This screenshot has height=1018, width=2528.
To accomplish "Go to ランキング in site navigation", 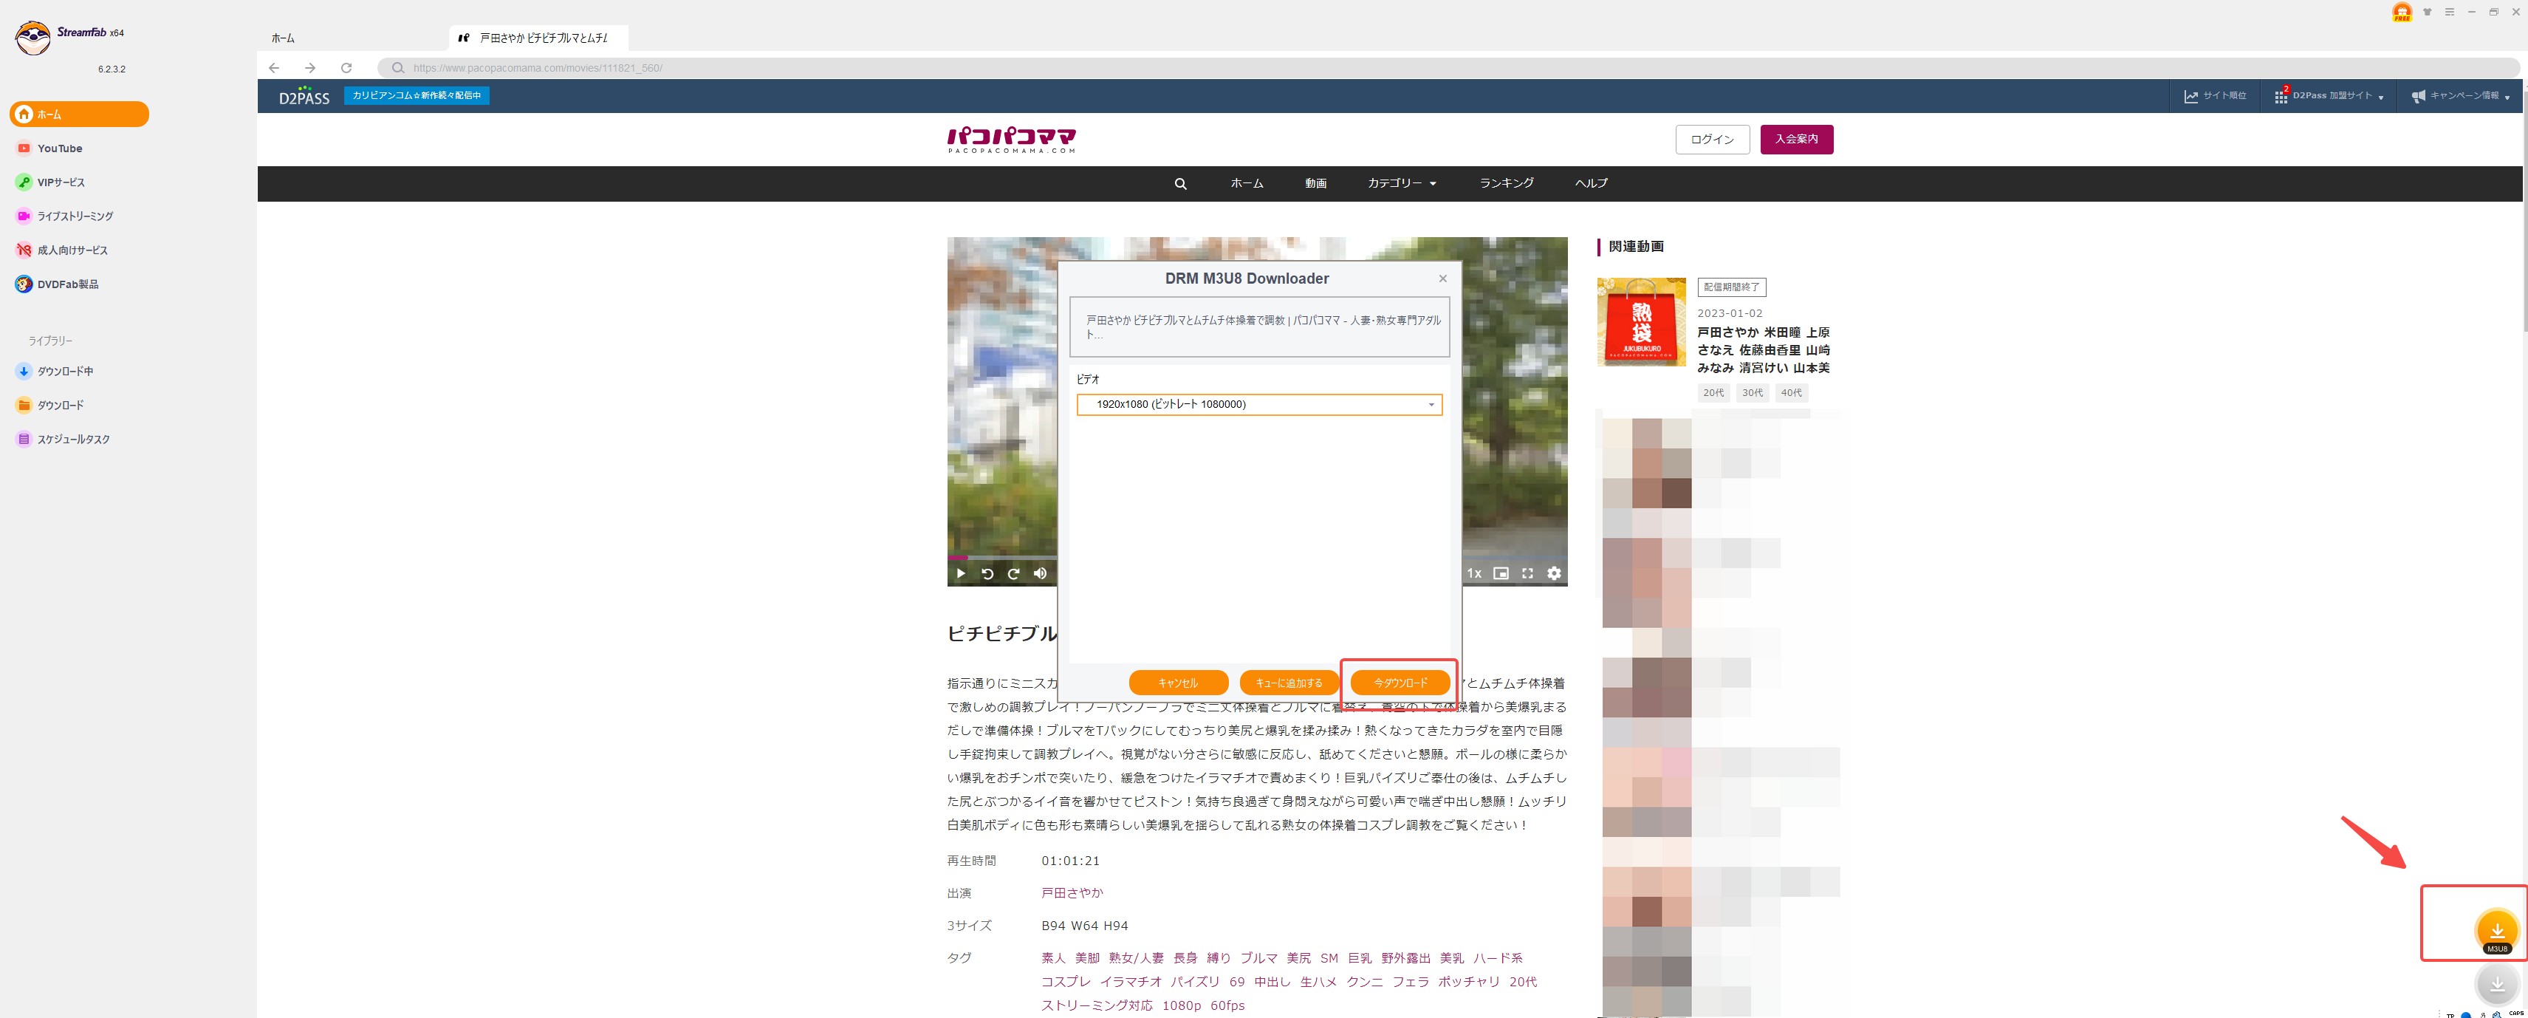I will pos(1505,183).
